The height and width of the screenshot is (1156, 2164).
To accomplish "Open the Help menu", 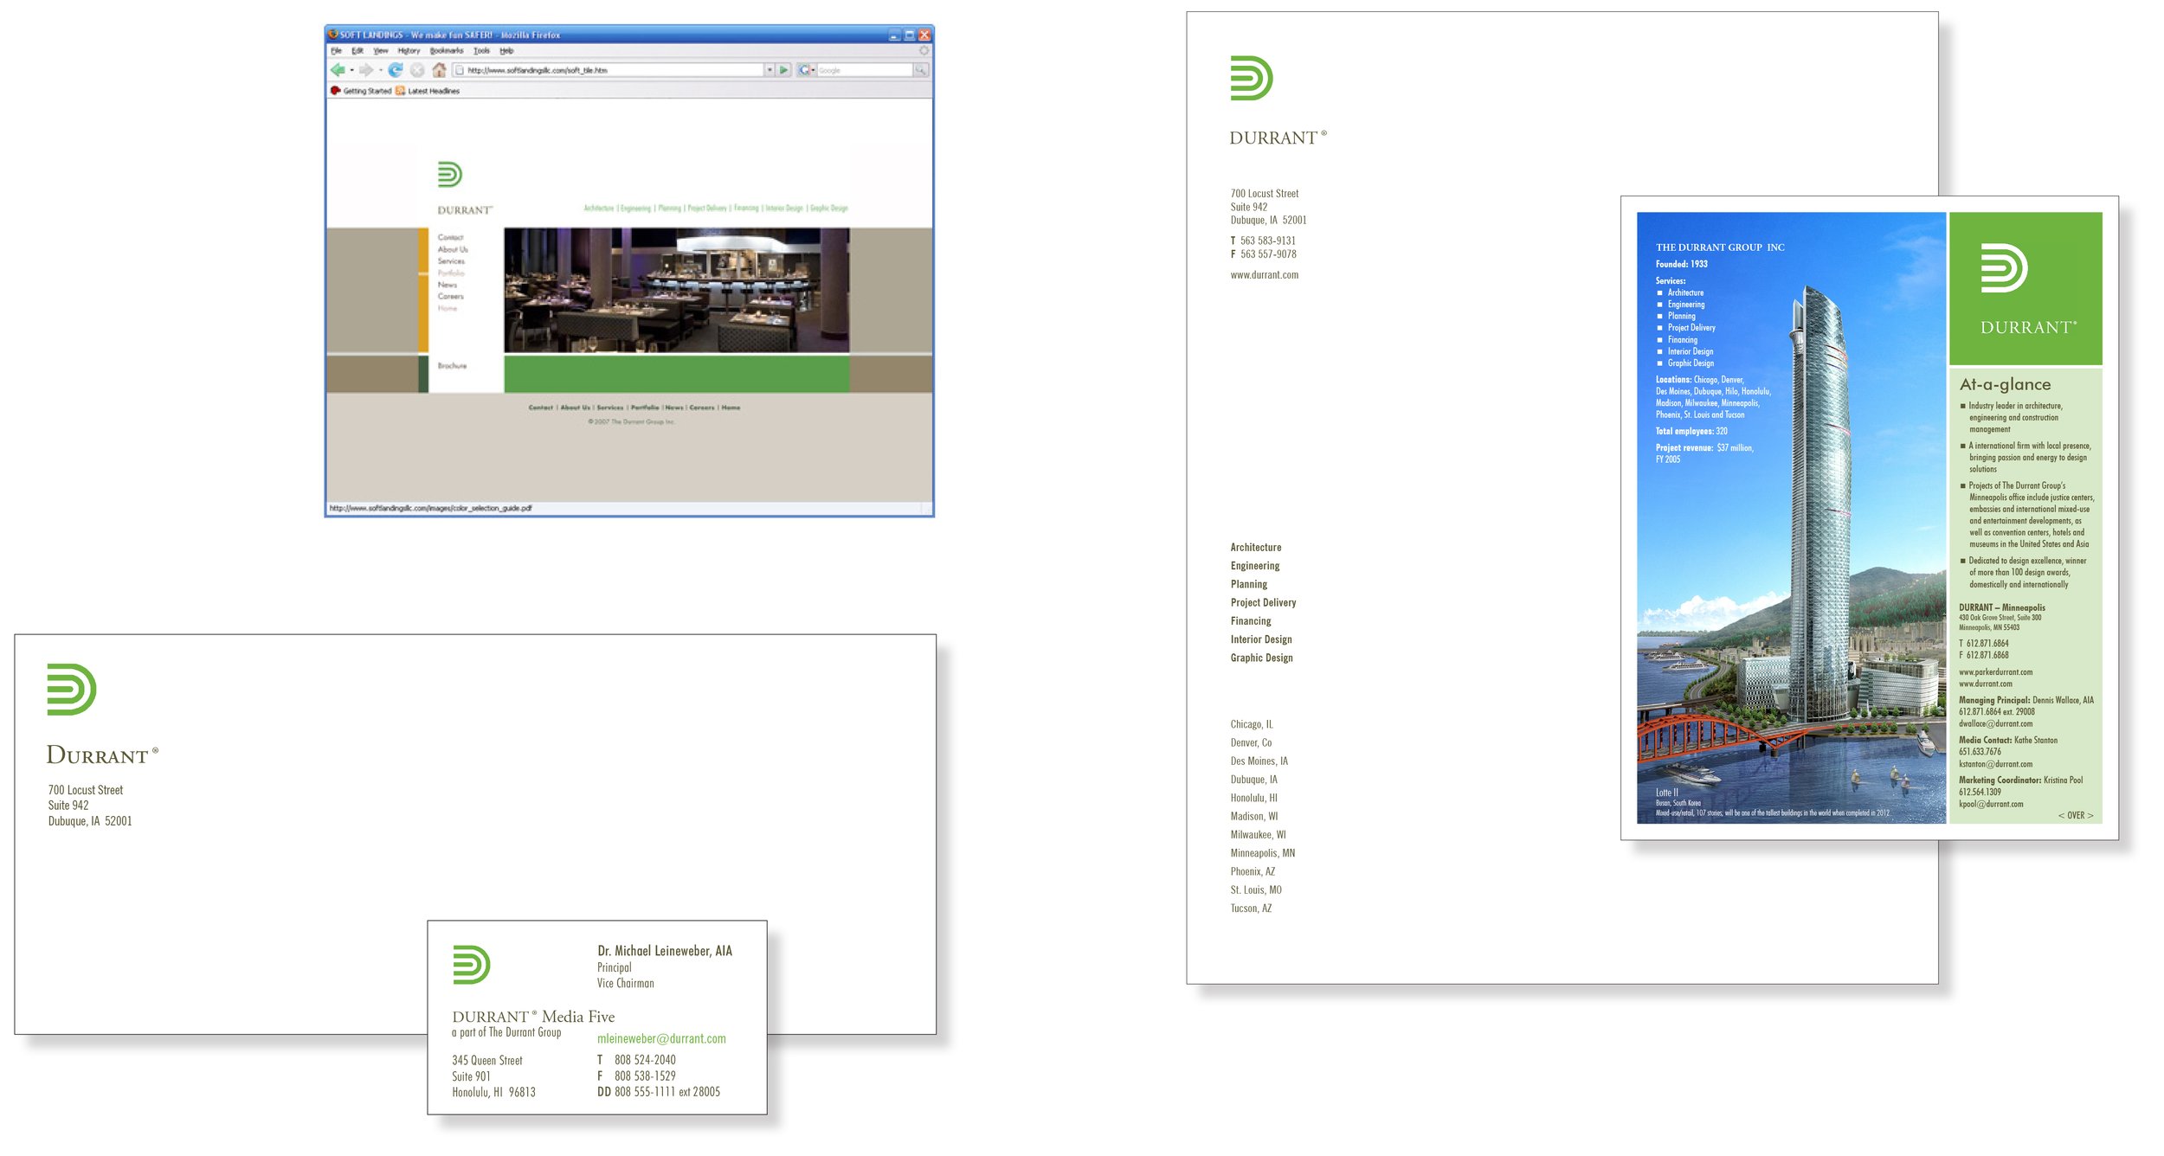I will click(x=506, y=51).
